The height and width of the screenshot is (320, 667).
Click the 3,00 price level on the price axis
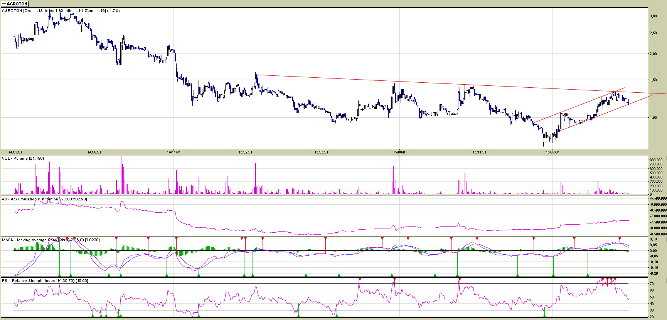point(653,16)
